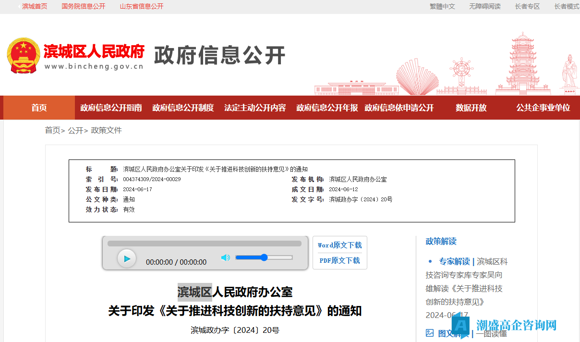Click the audio progress bar
580x342 pixels.
pyautogui.click(x=204, y=244)
